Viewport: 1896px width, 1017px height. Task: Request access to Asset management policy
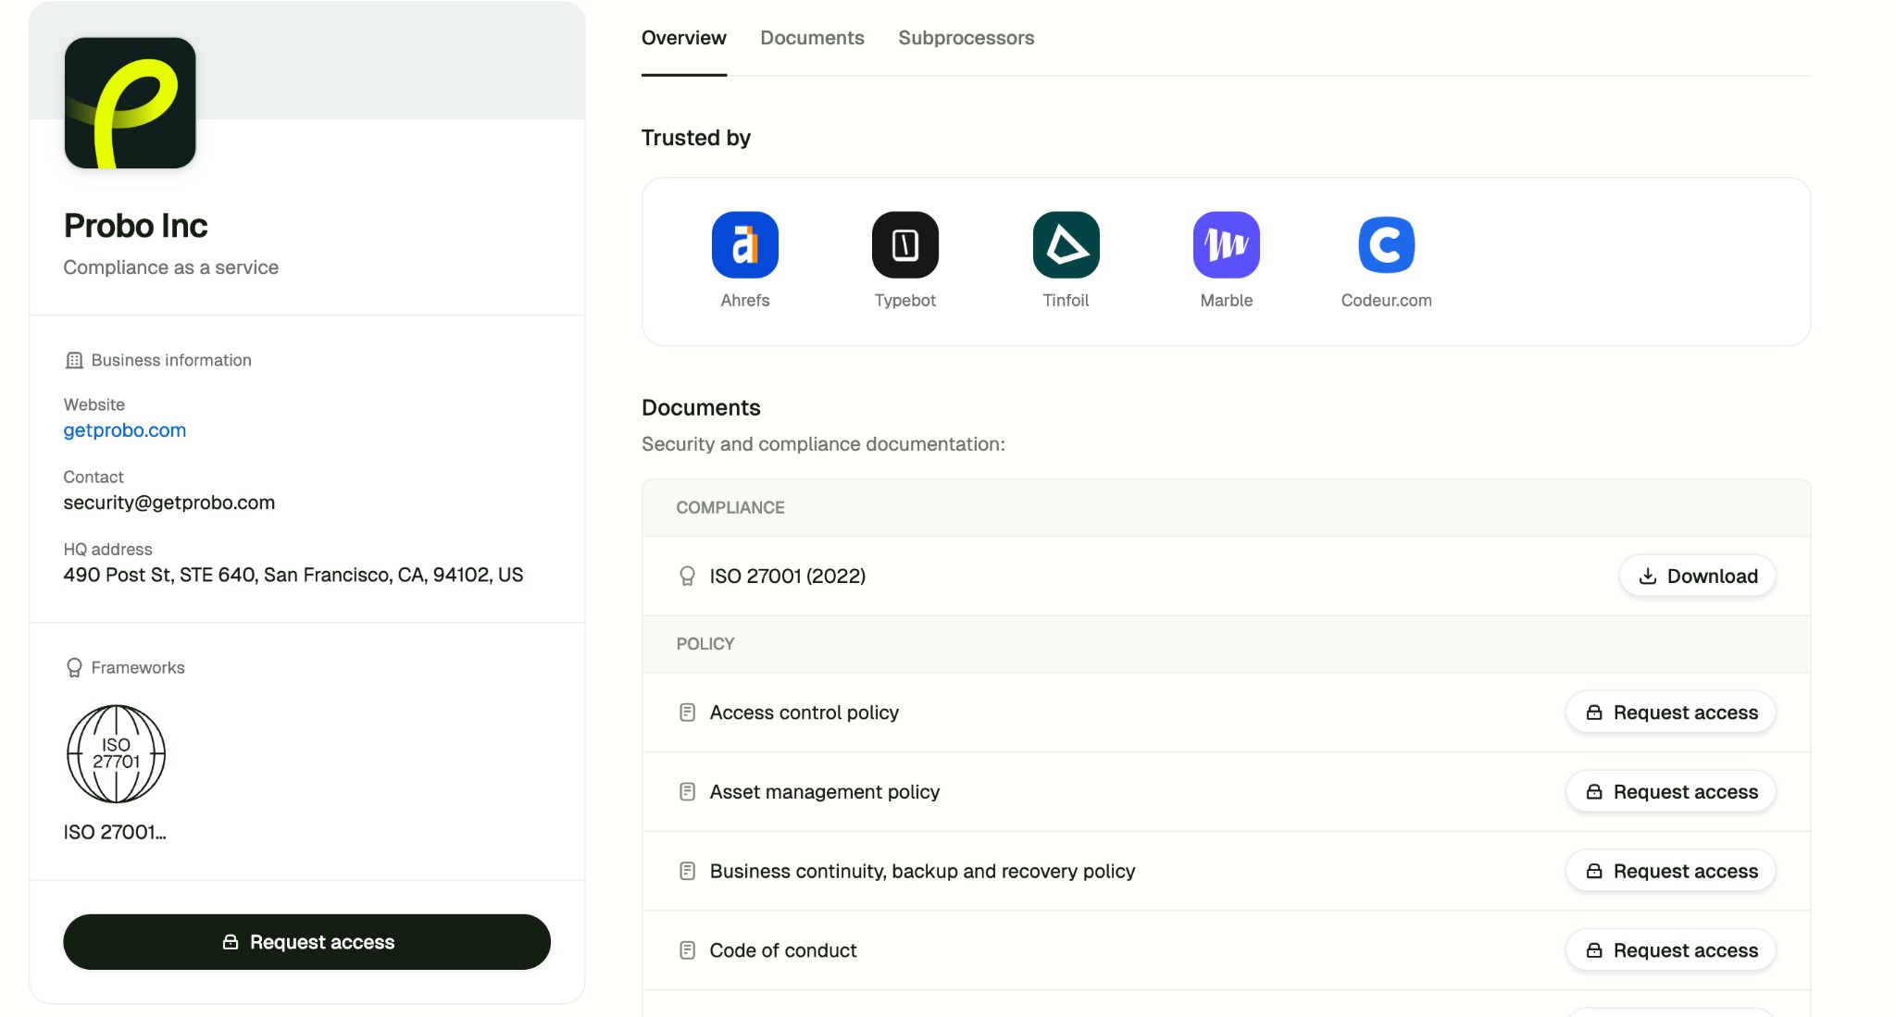pyautogui.click(x=1671, y=792)
